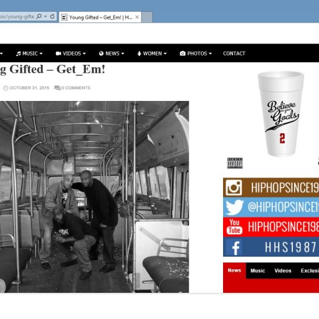Open the Contact page in navbar
Viewport: 319px width, 319px height.
[x=234, y=54]
